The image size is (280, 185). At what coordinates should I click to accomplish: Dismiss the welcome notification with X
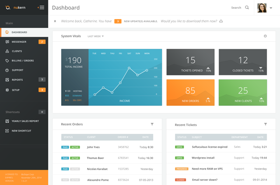(55, 21)
